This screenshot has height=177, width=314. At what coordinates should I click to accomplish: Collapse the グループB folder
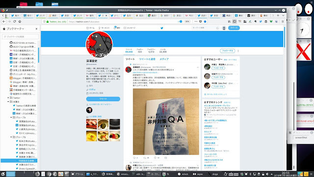point(11,137)
